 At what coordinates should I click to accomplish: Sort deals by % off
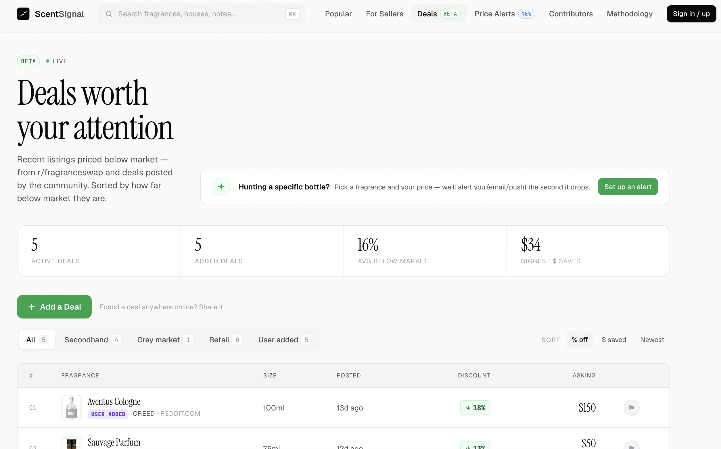579,339
